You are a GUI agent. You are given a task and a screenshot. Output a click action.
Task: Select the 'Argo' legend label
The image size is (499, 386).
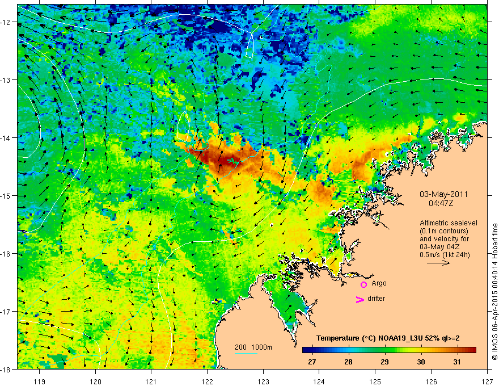pyautogui.click(x=379, y=283)
